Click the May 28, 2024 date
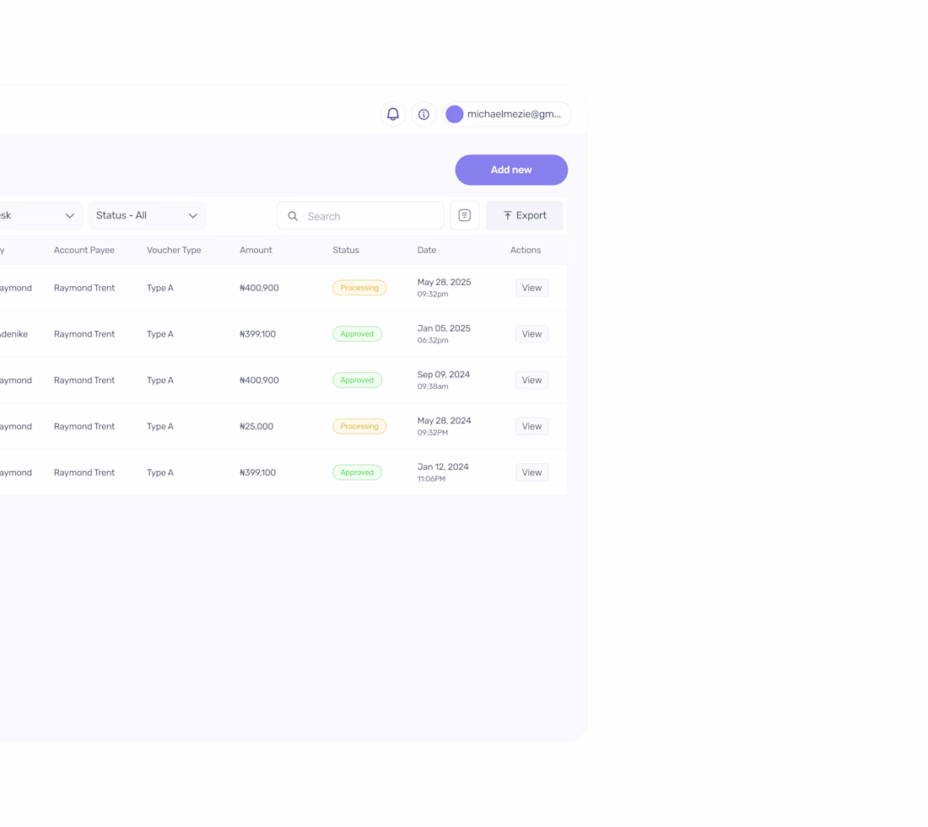Image resolution: width=928 pixels, height=827 pixels. [x=444, y=421]
